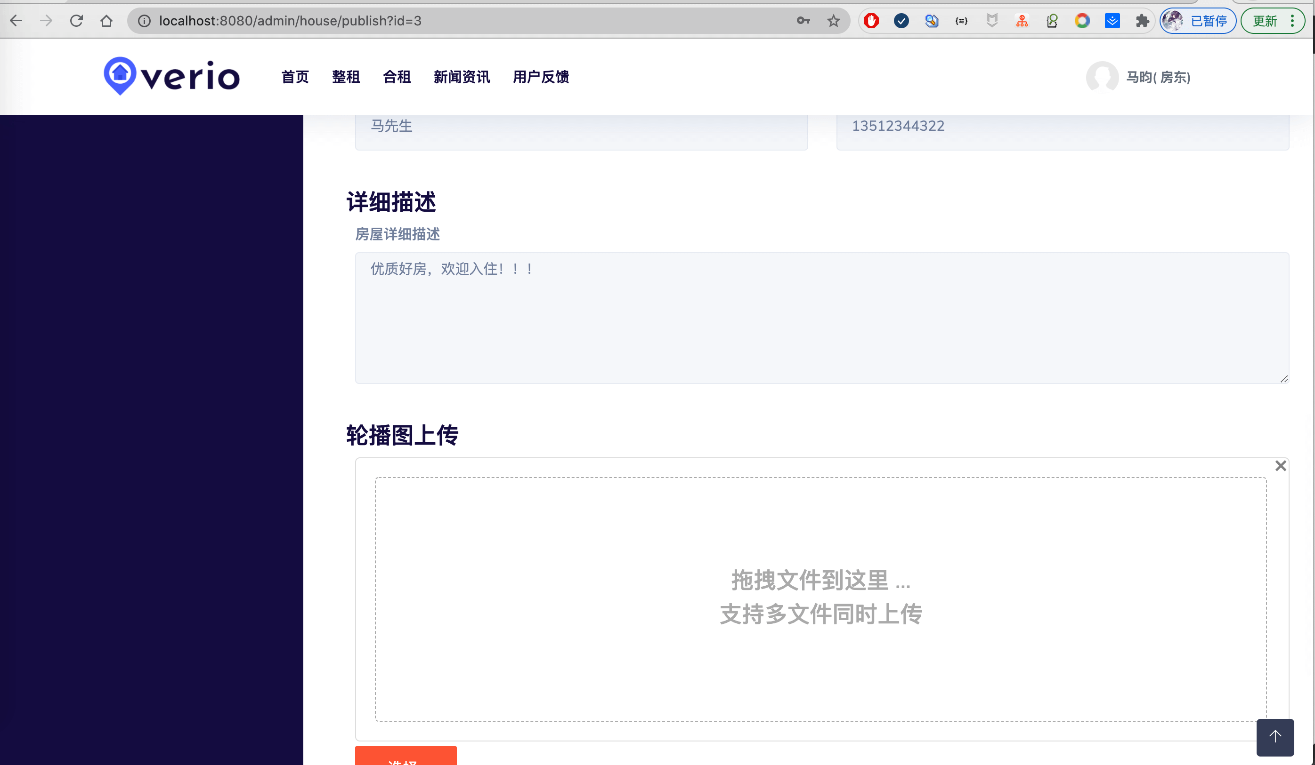The image size is (1315, 765).
Task: Click the file drag-and-drop upload zone
Action: click(820, 598)
